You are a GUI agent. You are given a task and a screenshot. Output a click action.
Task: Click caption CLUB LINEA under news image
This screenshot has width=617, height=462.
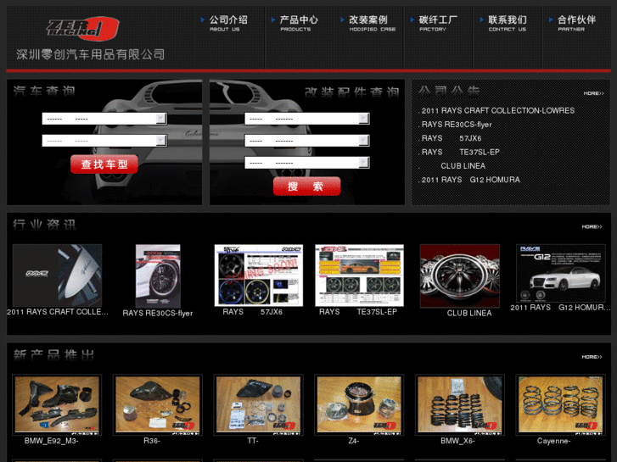[x=469, y=314]
